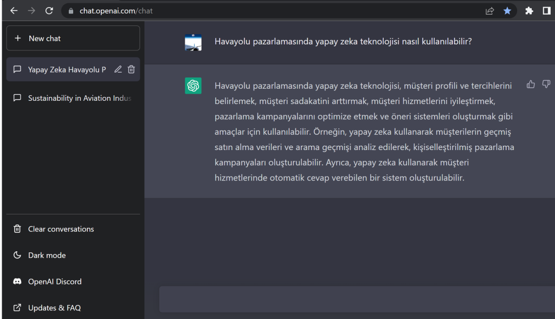Open Sustainability in Aviation Indus conversation
The width and height of the screenshot is (555, 319).
coord(73,98)
